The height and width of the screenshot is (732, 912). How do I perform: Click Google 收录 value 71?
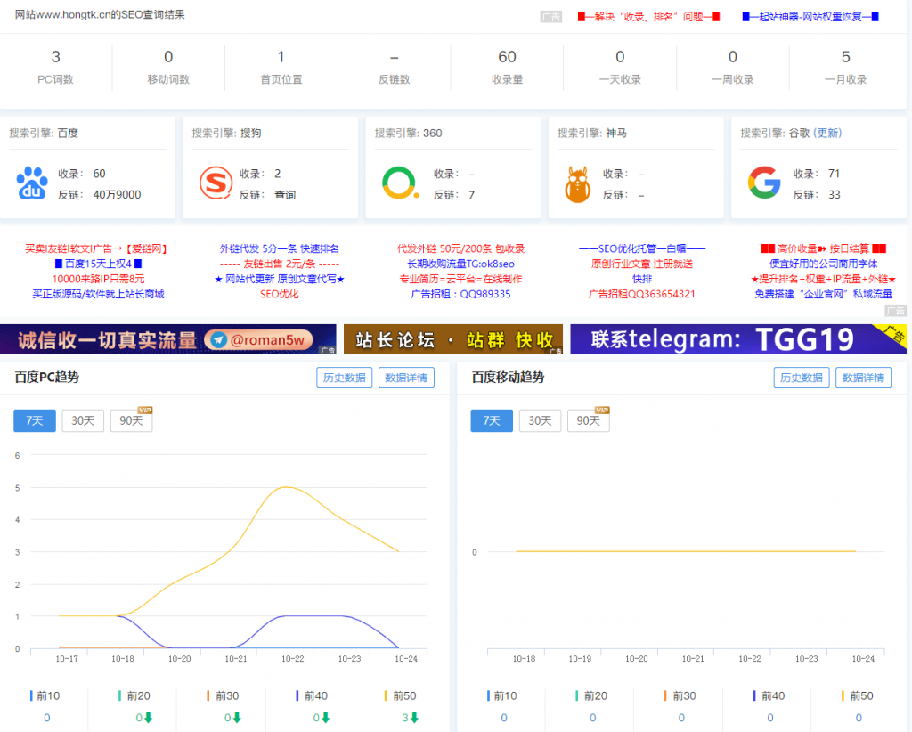[834, 174]
